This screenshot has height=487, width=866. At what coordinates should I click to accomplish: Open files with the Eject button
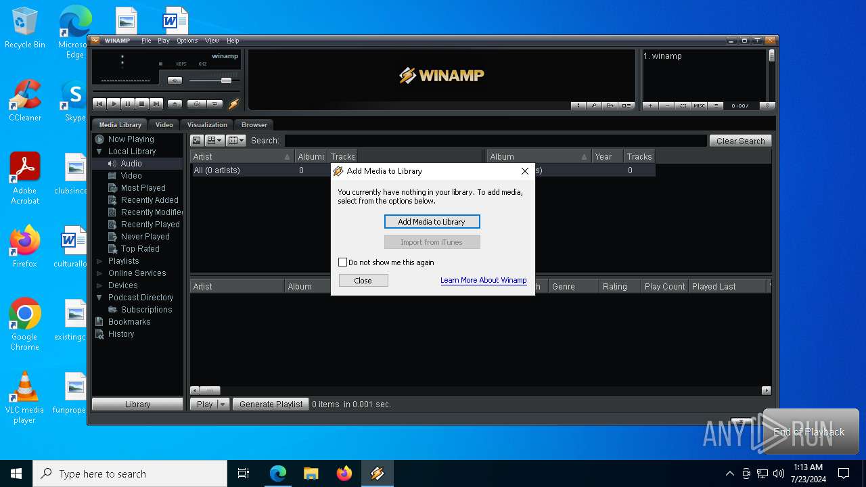pyautogui.click(x=175, y=104)
